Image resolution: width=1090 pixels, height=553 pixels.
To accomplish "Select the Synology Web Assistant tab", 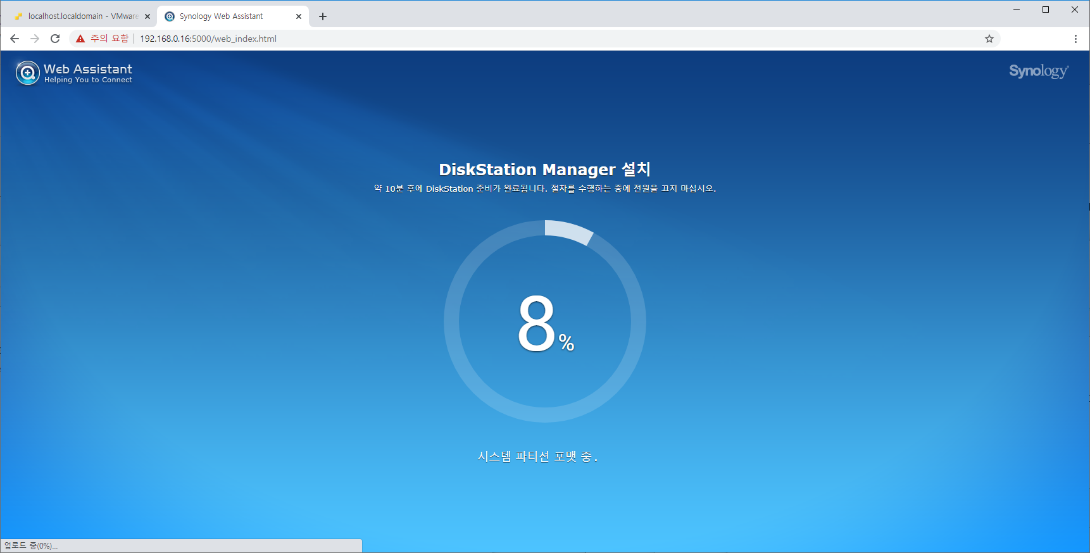I will [x=232, y=16].
